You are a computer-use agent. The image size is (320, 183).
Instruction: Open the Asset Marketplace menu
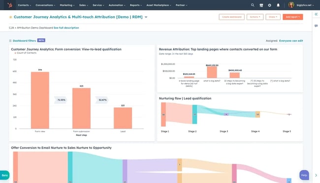click(x=159, y=5)
